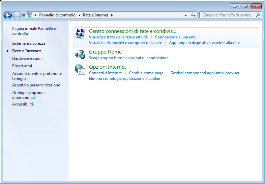The height and width of the screenshot is (184, 265).
Task: Open Account utente e protezione famiglia
Action: (x=37, y=76)
